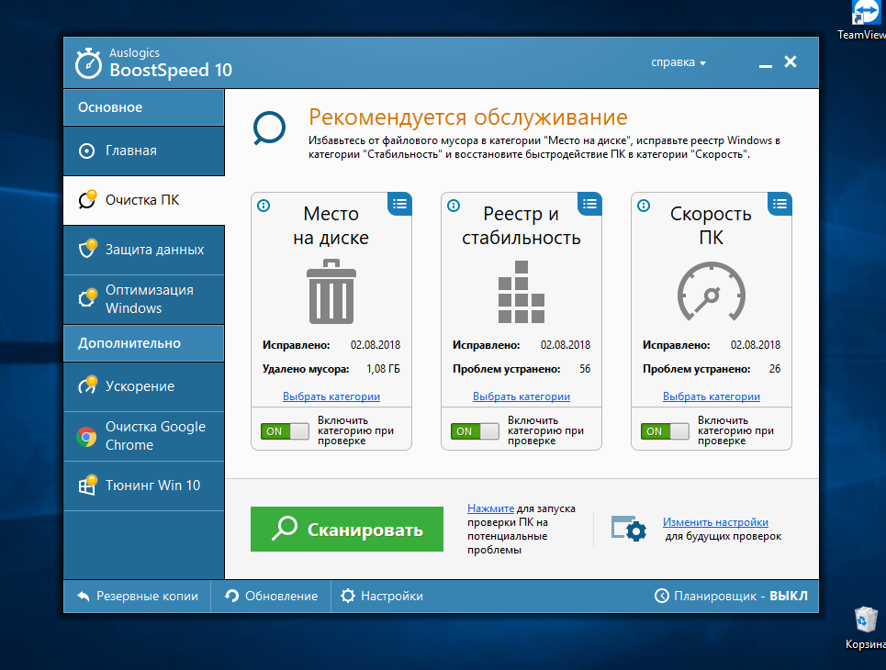886x670 pixels.
Task: Click the Удалено мусора 1,08 ГБ value
Action: (383, 369)
